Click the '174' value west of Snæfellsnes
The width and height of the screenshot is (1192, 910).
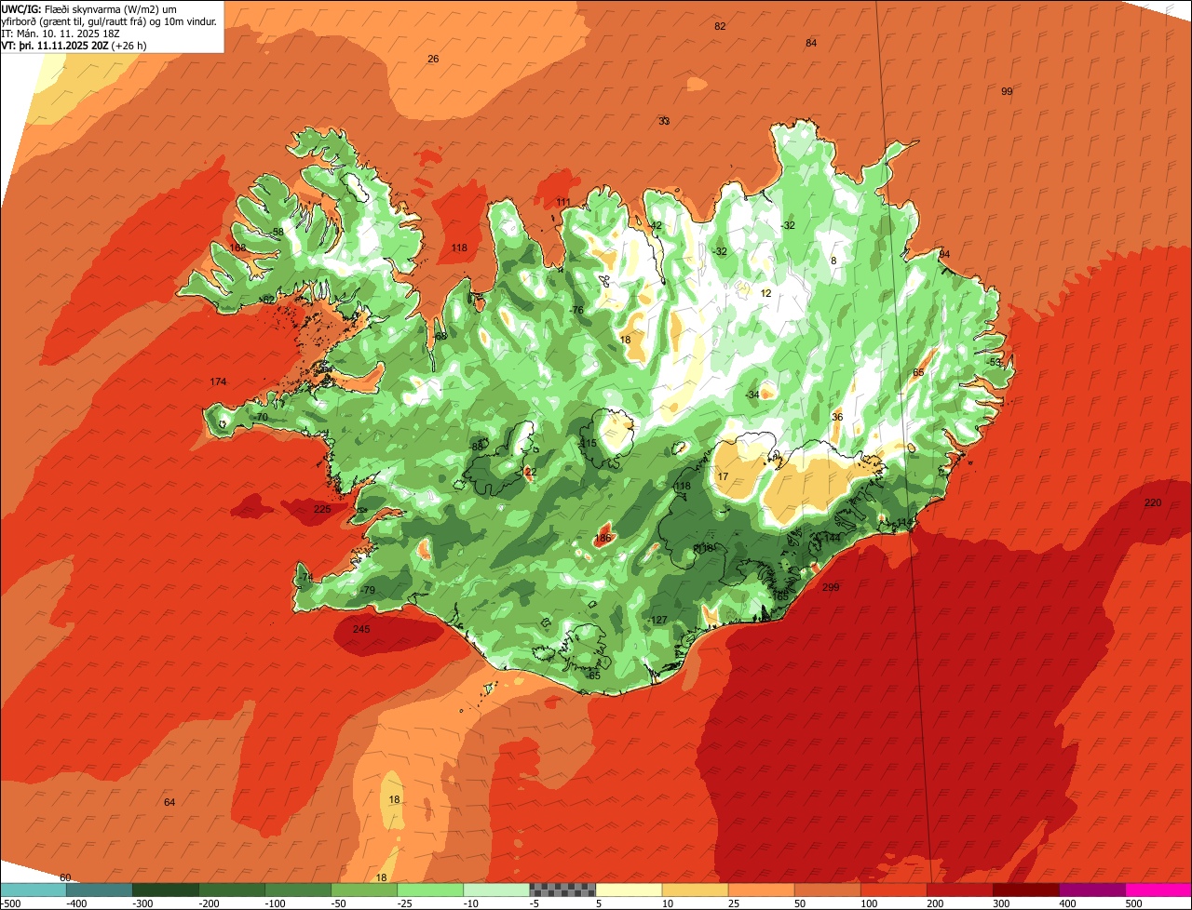[x=218, y=381]
